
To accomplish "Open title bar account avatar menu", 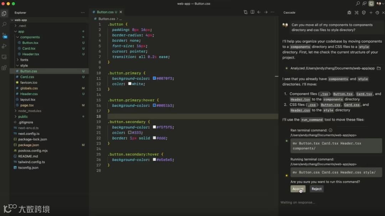I will click(x=379, y=4).
